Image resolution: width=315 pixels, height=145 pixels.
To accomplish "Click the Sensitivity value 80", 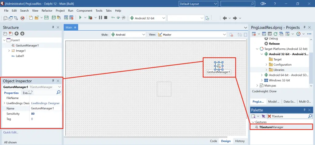I will [33, 113].
